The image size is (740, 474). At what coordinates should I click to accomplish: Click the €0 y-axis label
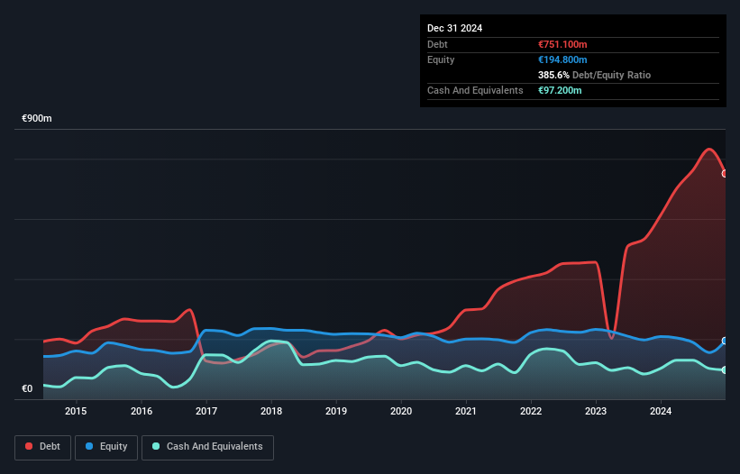27,388
